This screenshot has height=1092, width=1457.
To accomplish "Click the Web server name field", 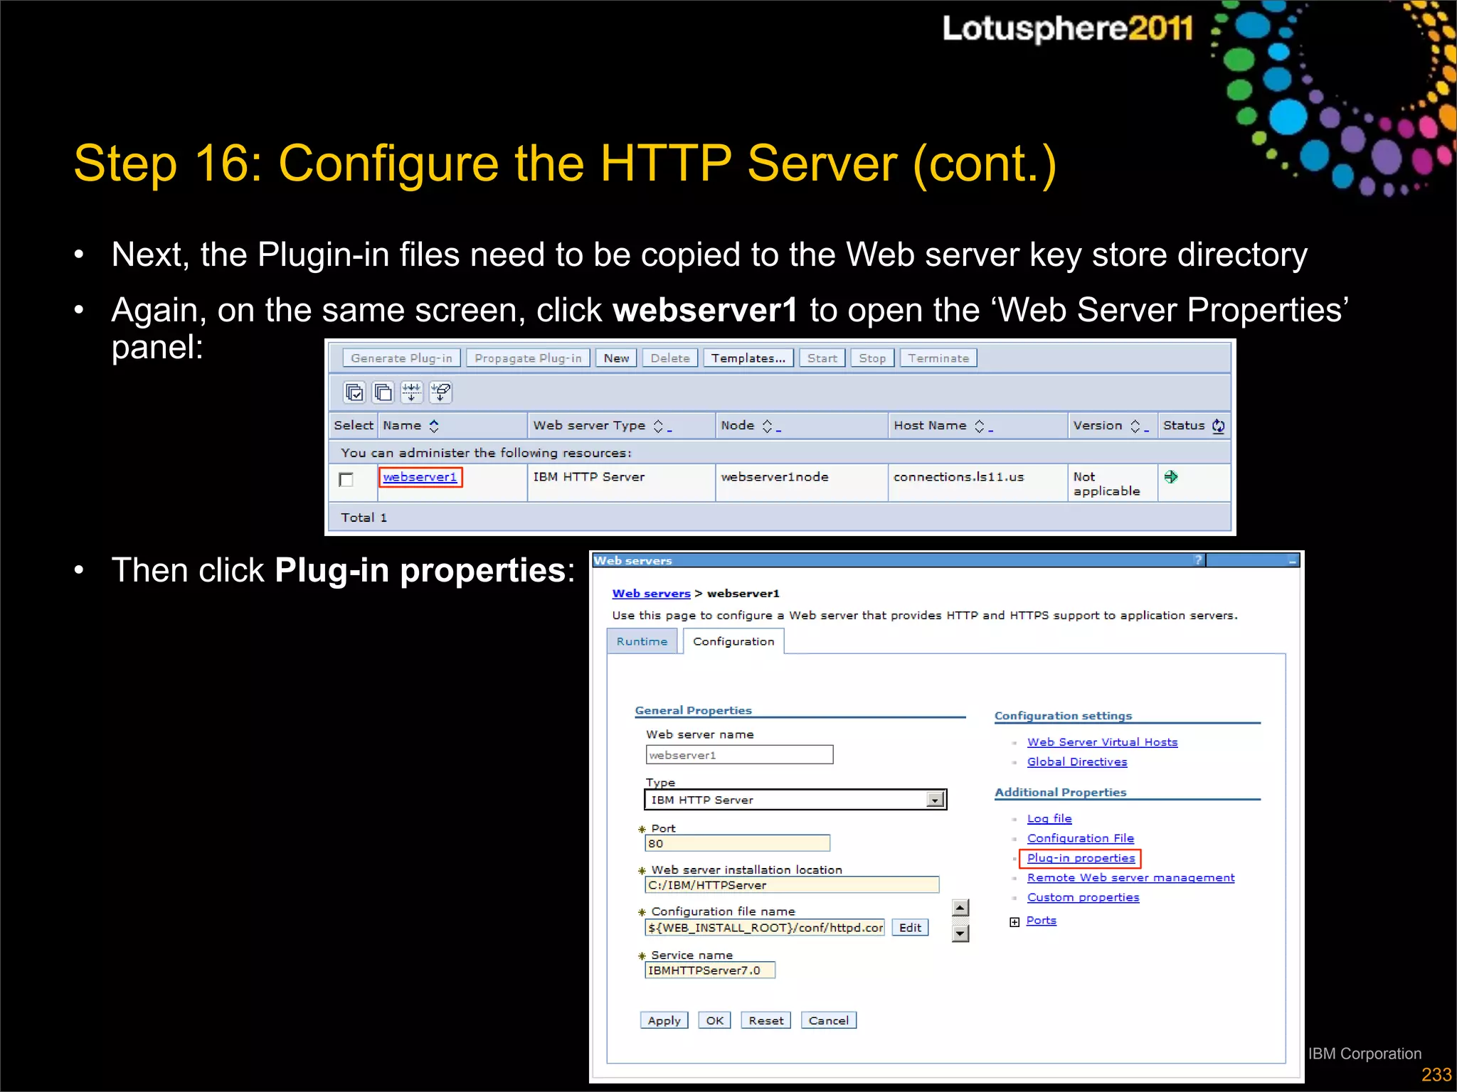I will [739, 755].
